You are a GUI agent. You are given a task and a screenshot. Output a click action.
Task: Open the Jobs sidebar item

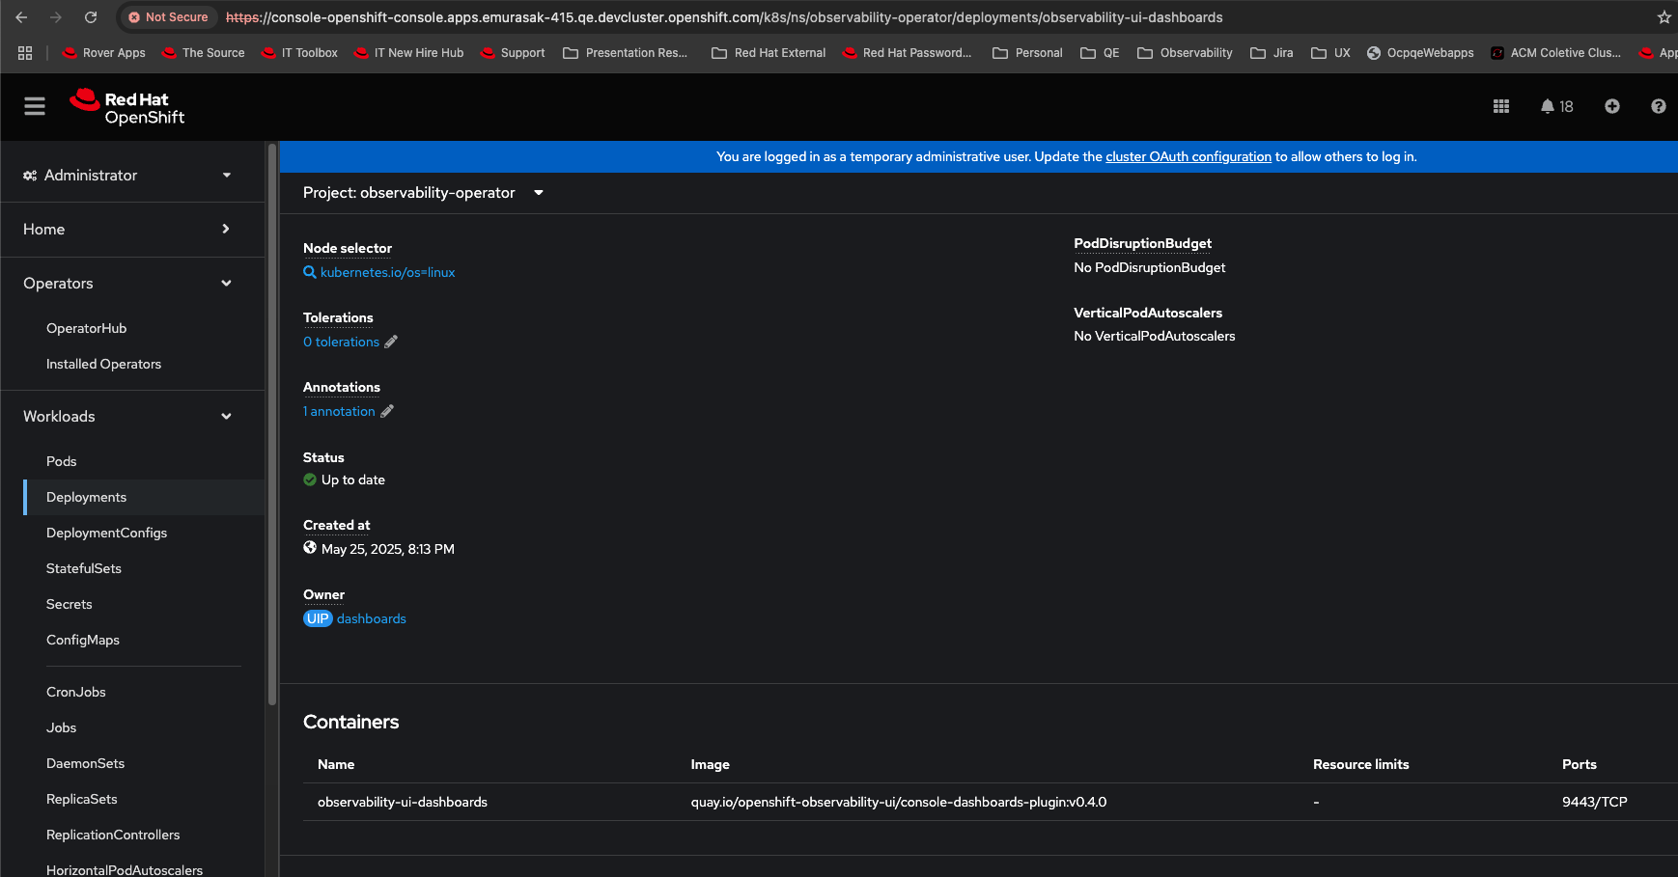[61, 727]
